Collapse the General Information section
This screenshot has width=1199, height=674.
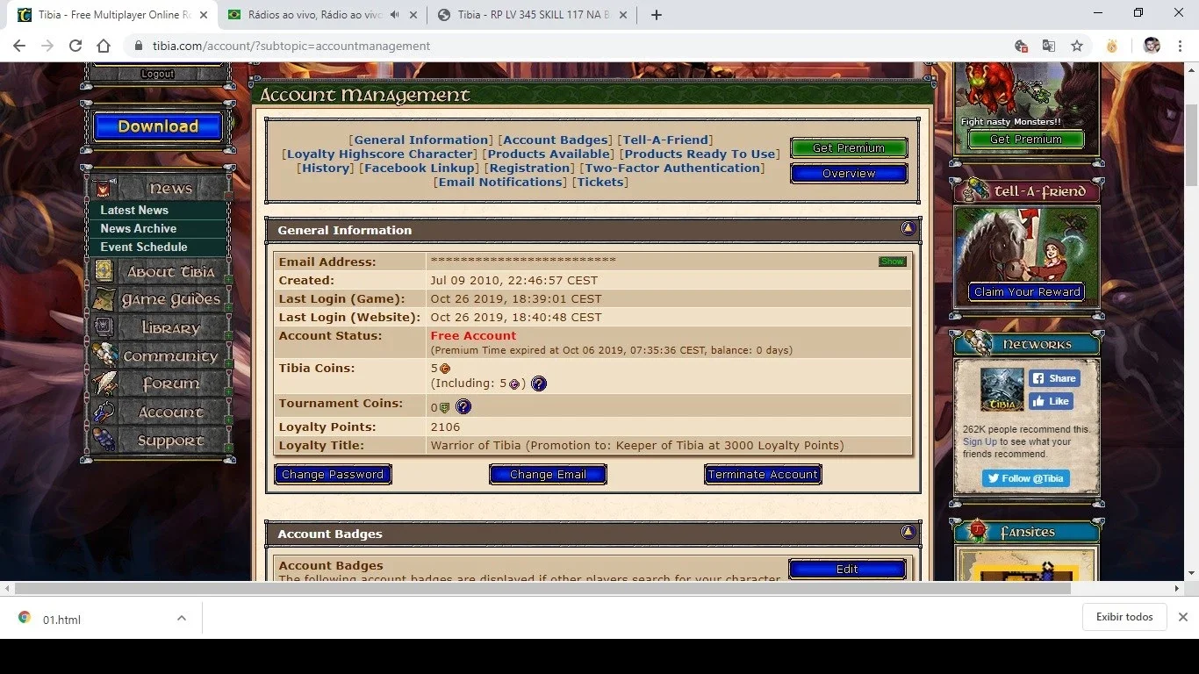pyautogui.click(x=908, y=229)
